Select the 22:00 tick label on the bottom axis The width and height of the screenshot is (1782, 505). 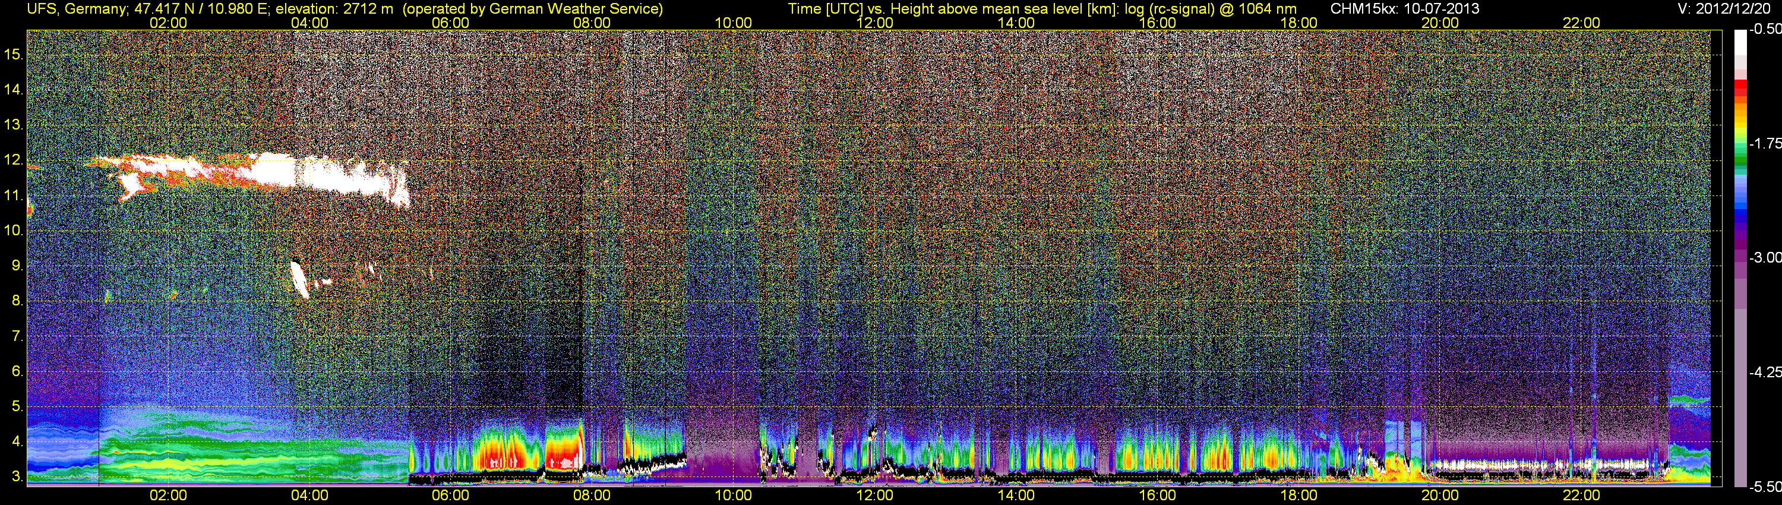point(1581,495)
